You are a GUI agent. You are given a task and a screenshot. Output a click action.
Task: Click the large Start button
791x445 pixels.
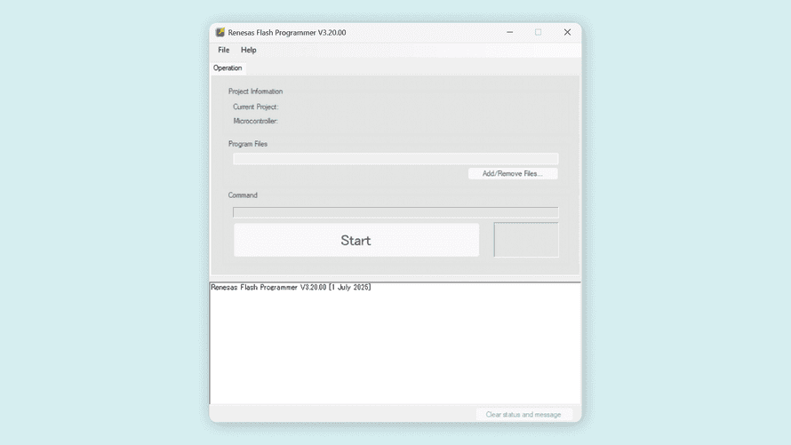coord(356,241)
